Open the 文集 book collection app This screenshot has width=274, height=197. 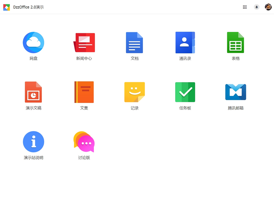click(84, 92)
